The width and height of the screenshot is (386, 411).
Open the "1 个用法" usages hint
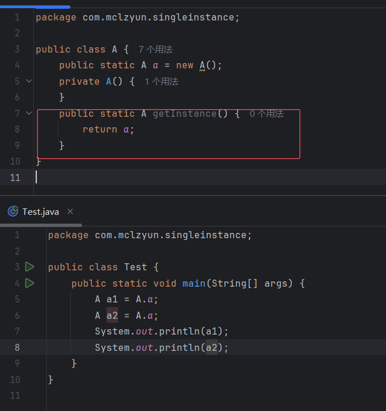pyautogui.click(x=161, y=82)
